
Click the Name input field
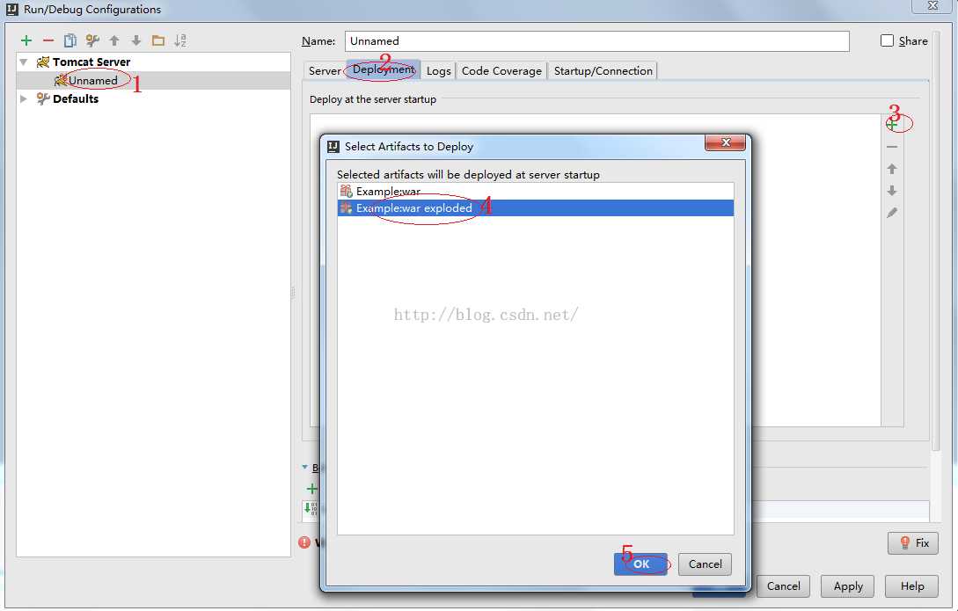(597, 41)
